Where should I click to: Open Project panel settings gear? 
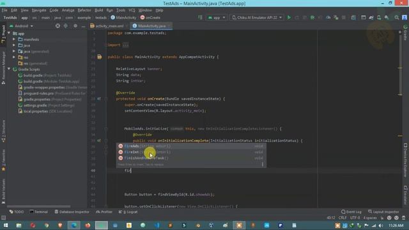pyautogui.click(x=75, y=26)
